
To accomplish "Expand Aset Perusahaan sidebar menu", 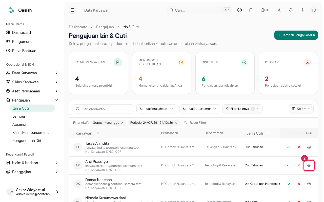I will pos(32,91).
